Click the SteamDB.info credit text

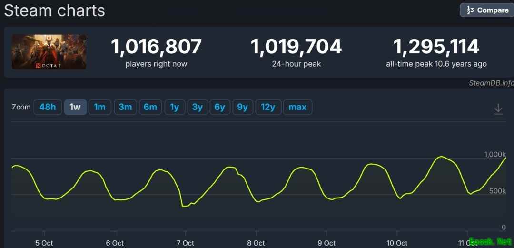[491, 83]
